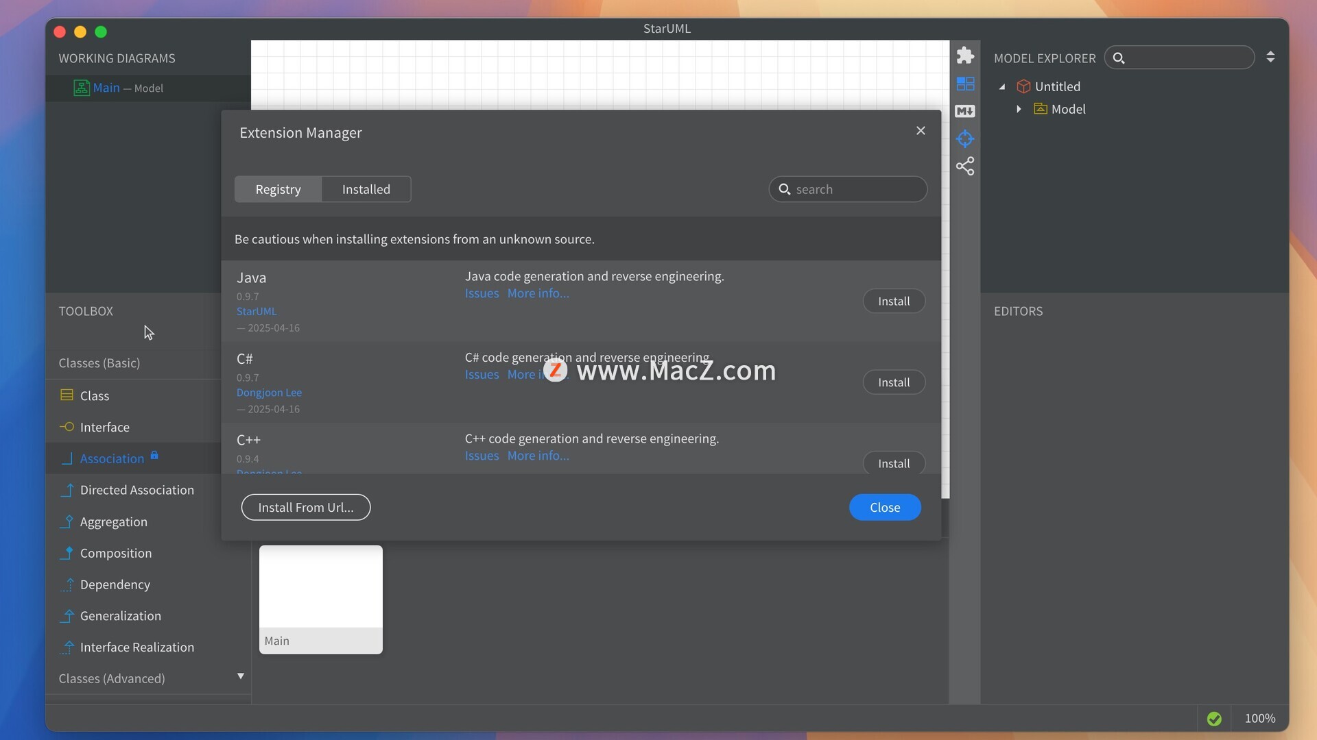Click the TOOLBOX panel header
Image resolution: width=1317 pixels, height=740 pixels.
(x=86, y=311)
